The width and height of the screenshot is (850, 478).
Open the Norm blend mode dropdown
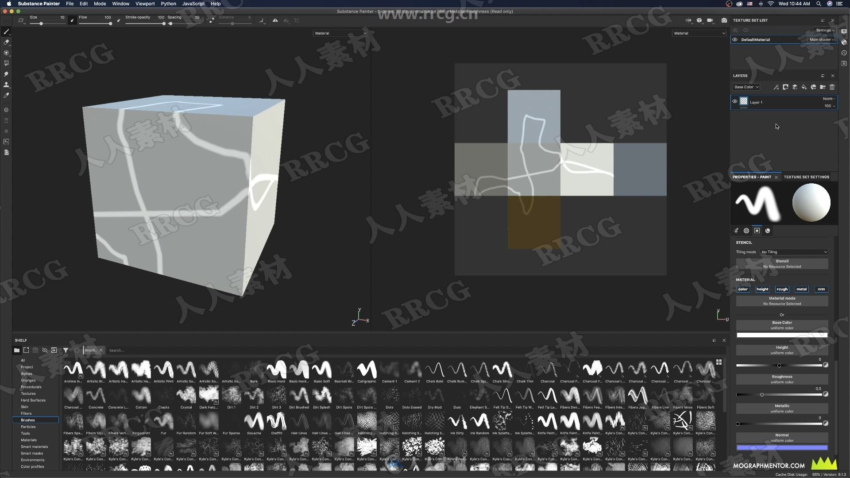(x=829, y=99)
